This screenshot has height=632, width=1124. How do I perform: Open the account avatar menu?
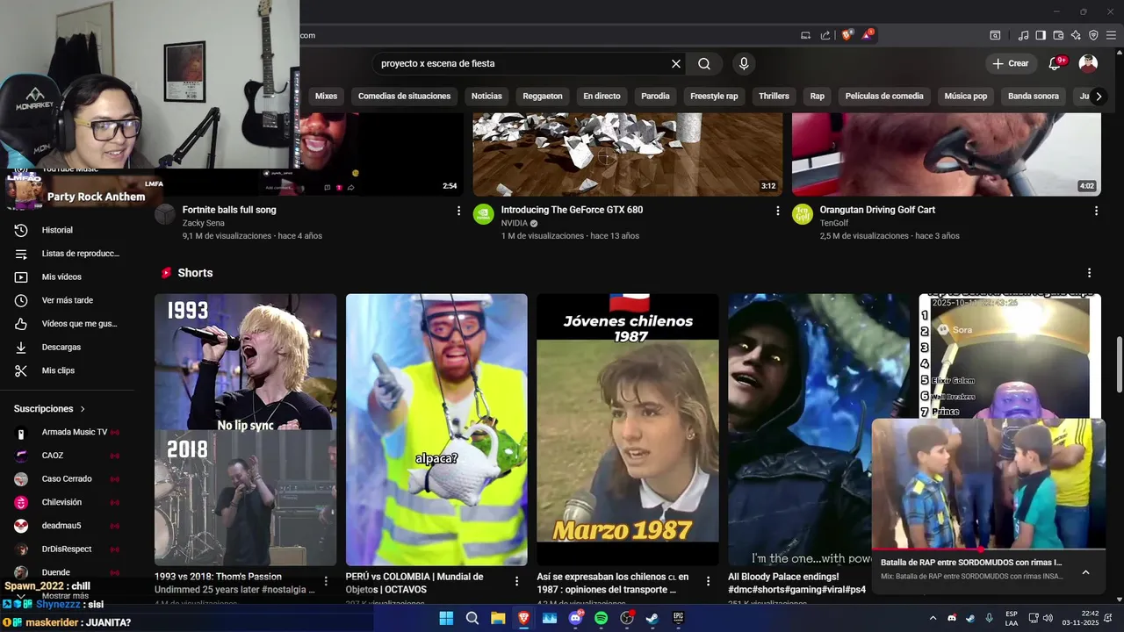tap(1088, 63)
